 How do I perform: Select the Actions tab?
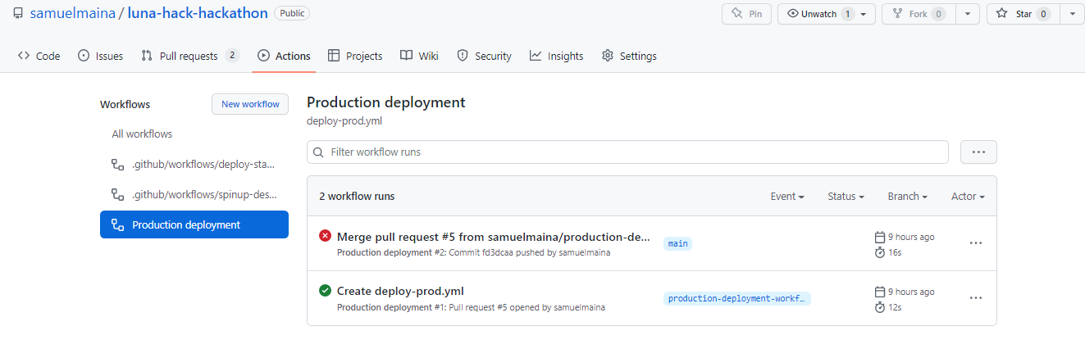coord(284,56)
